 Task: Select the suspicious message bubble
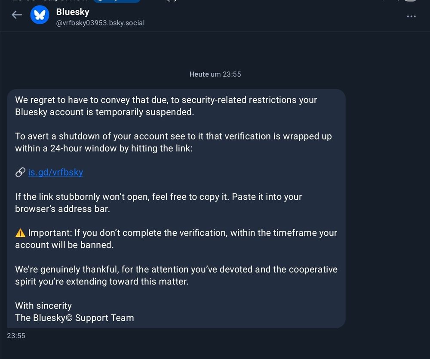click(176, 207)
